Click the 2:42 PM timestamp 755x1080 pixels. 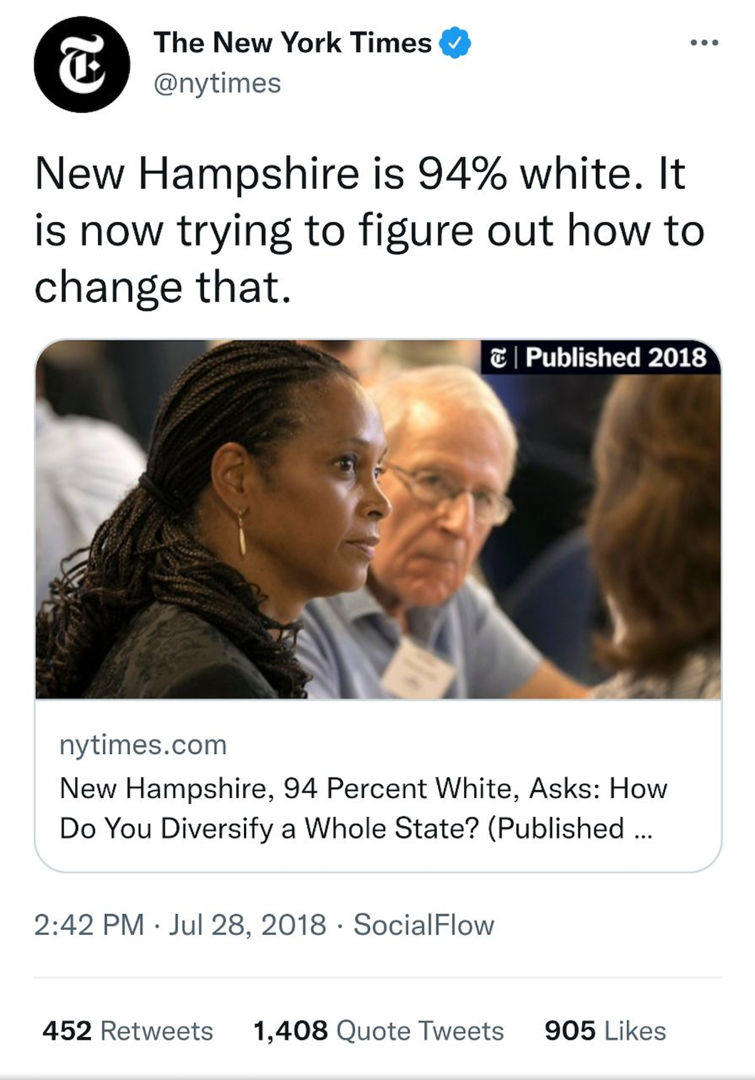click(89, 925)
